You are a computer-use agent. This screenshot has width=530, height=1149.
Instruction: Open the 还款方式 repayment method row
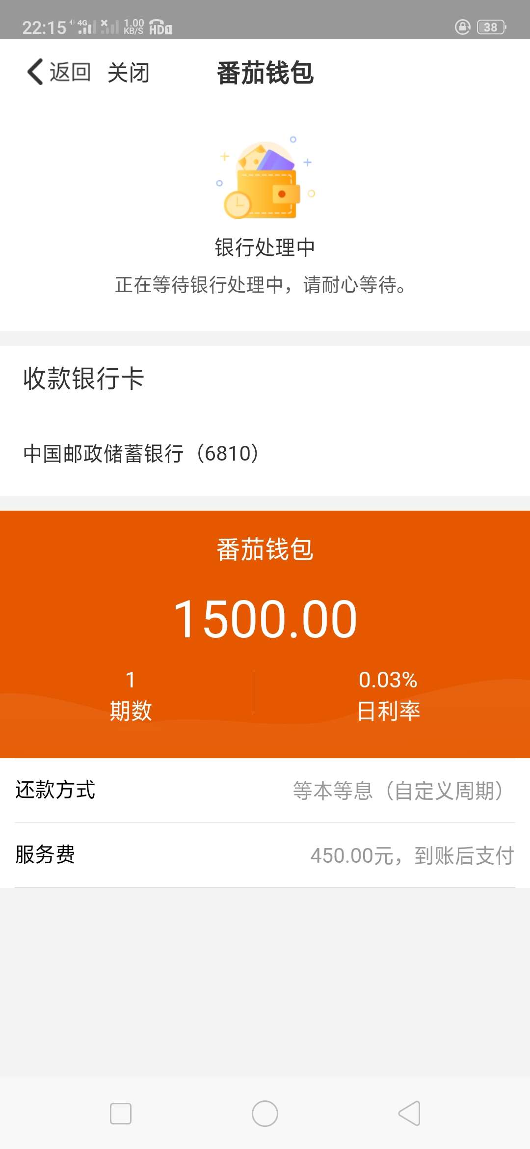tap(265, 791)
